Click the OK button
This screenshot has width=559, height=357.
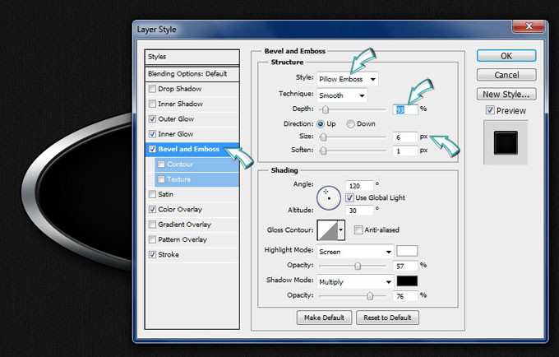(506, 56)
